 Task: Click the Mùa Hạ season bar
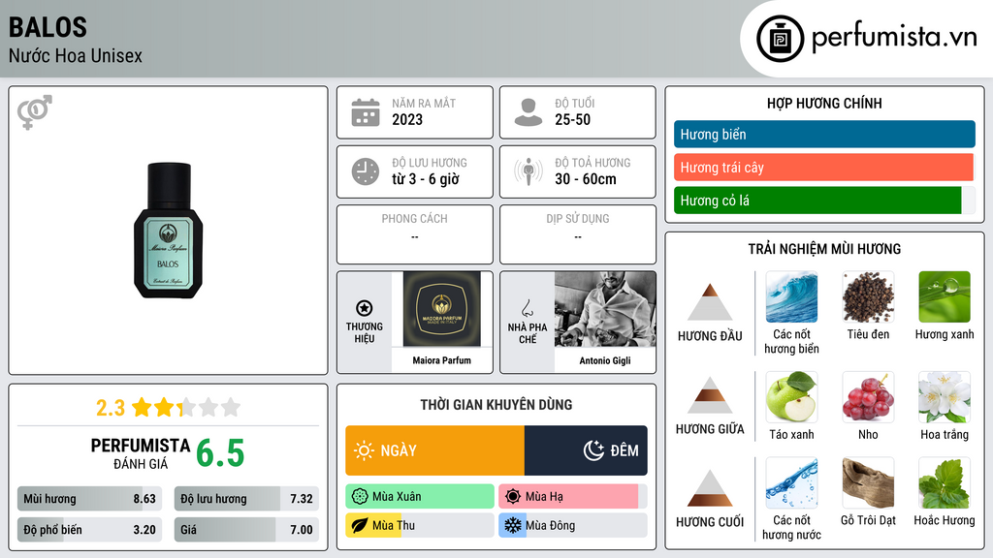[573, 496]
